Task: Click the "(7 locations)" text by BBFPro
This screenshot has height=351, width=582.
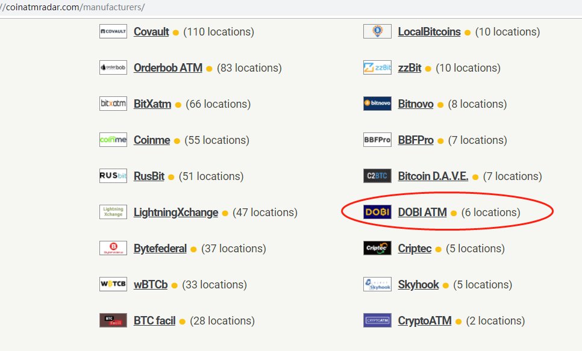Action: [477, 140]
